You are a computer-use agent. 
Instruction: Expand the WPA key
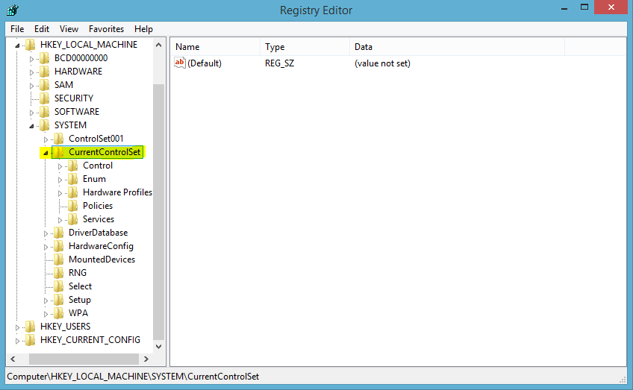tap(46, 314)
